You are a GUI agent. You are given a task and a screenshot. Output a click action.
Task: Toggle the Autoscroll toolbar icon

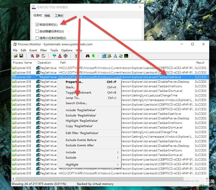(x=38, y=56)
